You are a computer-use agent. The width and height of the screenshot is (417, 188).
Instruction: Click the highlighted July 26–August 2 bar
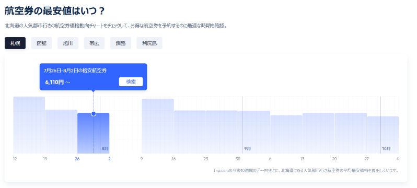coord(94,133)
